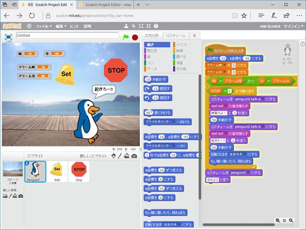306x230 pixels.
Task: Paint new sprite brush icon
Action: click(x=120, y=156)
